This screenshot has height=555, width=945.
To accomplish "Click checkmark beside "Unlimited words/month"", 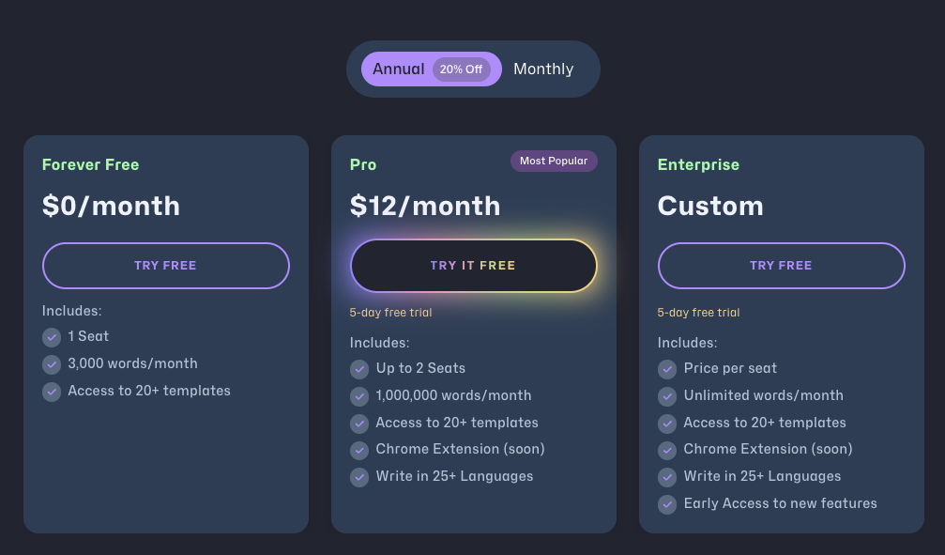I will coord(667,396).
